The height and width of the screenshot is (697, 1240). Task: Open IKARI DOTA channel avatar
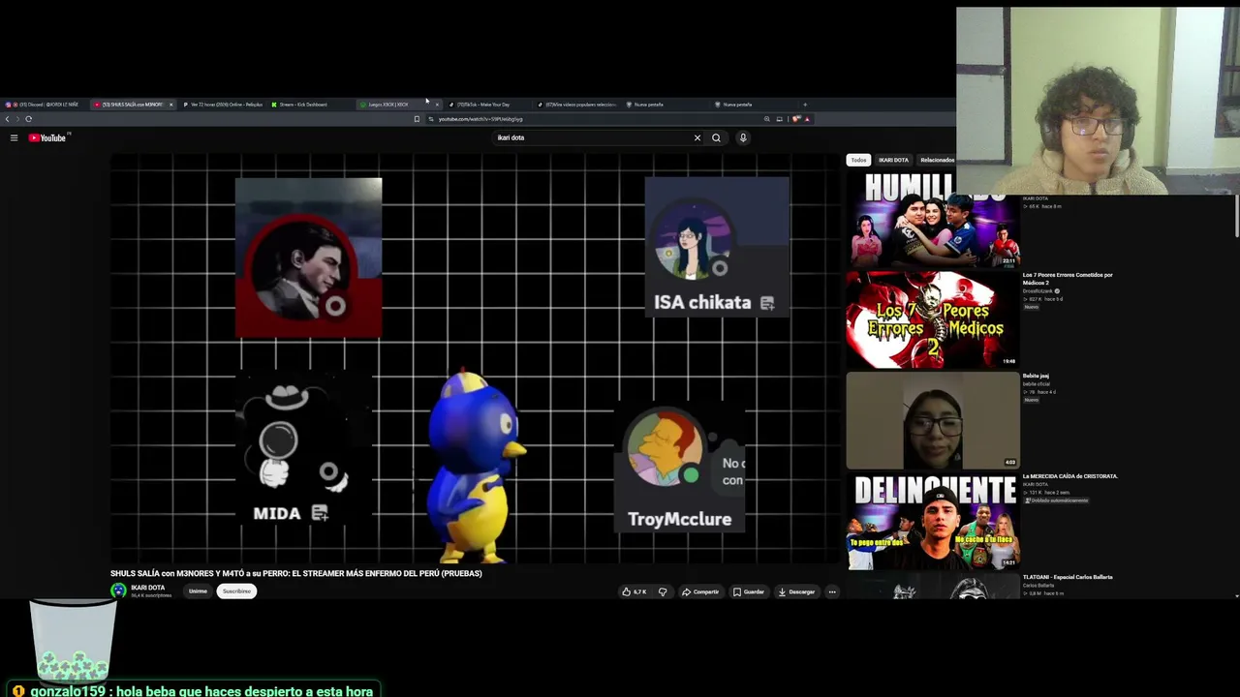[x=118, y=591]
